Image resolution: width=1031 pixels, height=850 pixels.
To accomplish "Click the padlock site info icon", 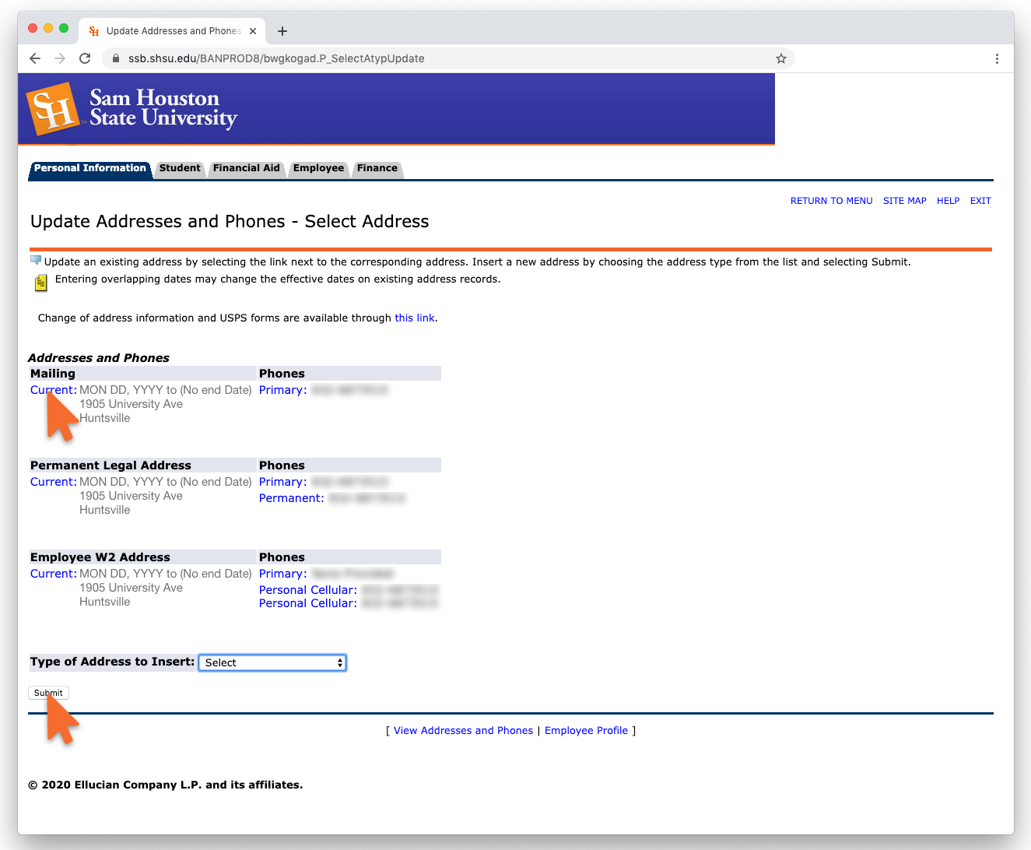I will [x=116, y=58].
